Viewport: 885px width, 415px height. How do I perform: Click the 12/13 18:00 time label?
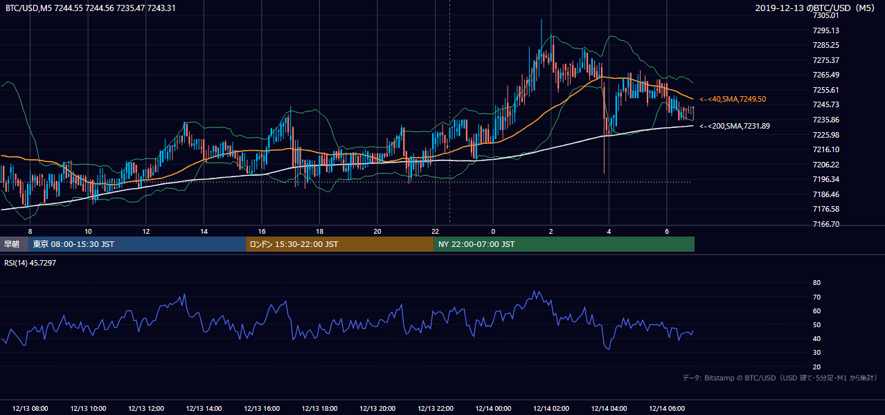coord(319,409)
